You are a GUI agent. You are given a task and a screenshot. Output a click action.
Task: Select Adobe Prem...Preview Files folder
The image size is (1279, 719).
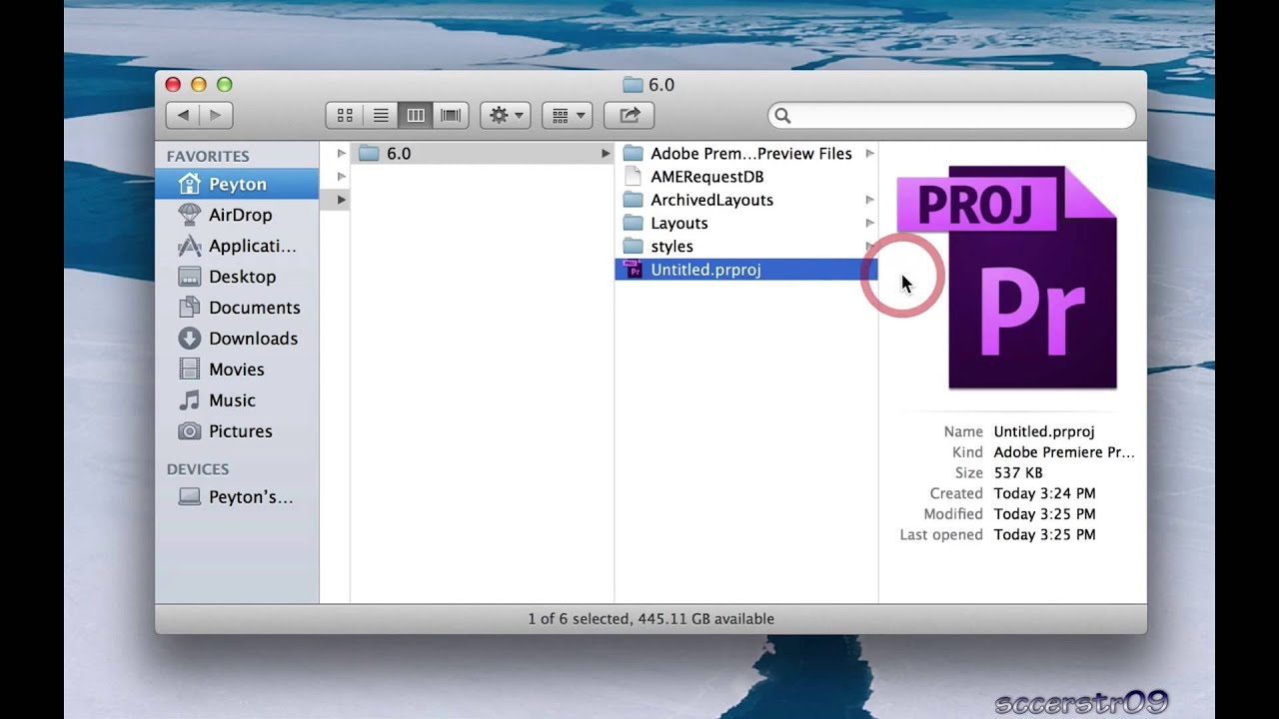coord(746,153)
